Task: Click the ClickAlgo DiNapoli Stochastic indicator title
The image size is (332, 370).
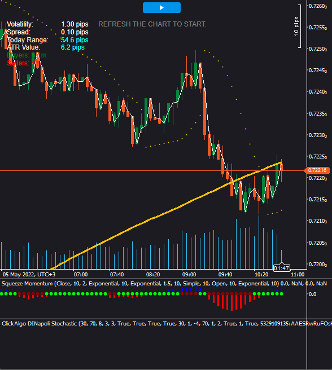Action: tap(167, 324)
